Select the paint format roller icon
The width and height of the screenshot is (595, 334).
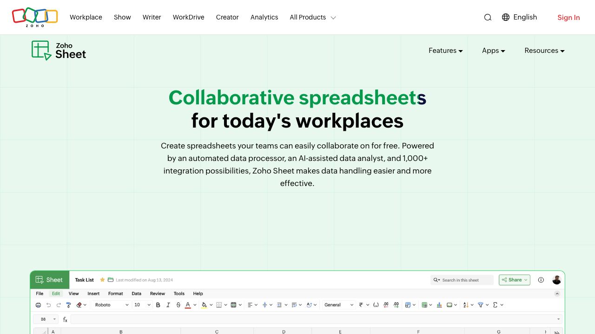coord(69,305)
